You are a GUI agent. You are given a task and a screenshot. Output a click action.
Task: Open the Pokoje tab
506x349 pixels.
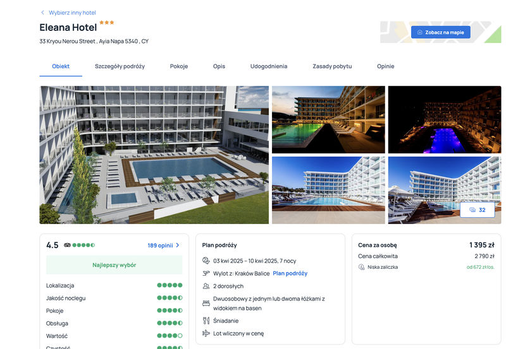tap(179, 66)
